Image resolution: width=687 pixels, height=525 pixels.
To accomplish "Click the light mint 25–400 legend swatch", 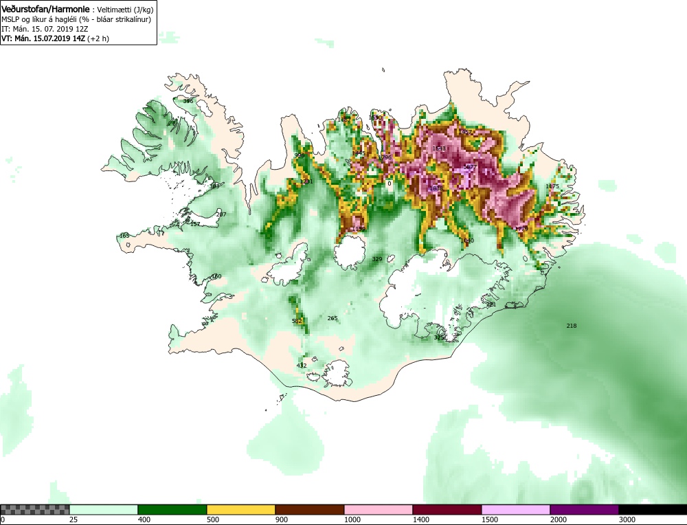I will click(x=104, y=509).
